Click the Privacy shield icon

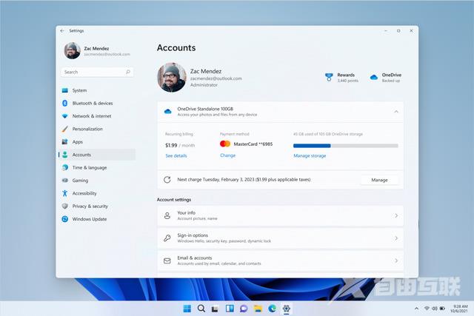pyautogui.click(x=64, y=206)
